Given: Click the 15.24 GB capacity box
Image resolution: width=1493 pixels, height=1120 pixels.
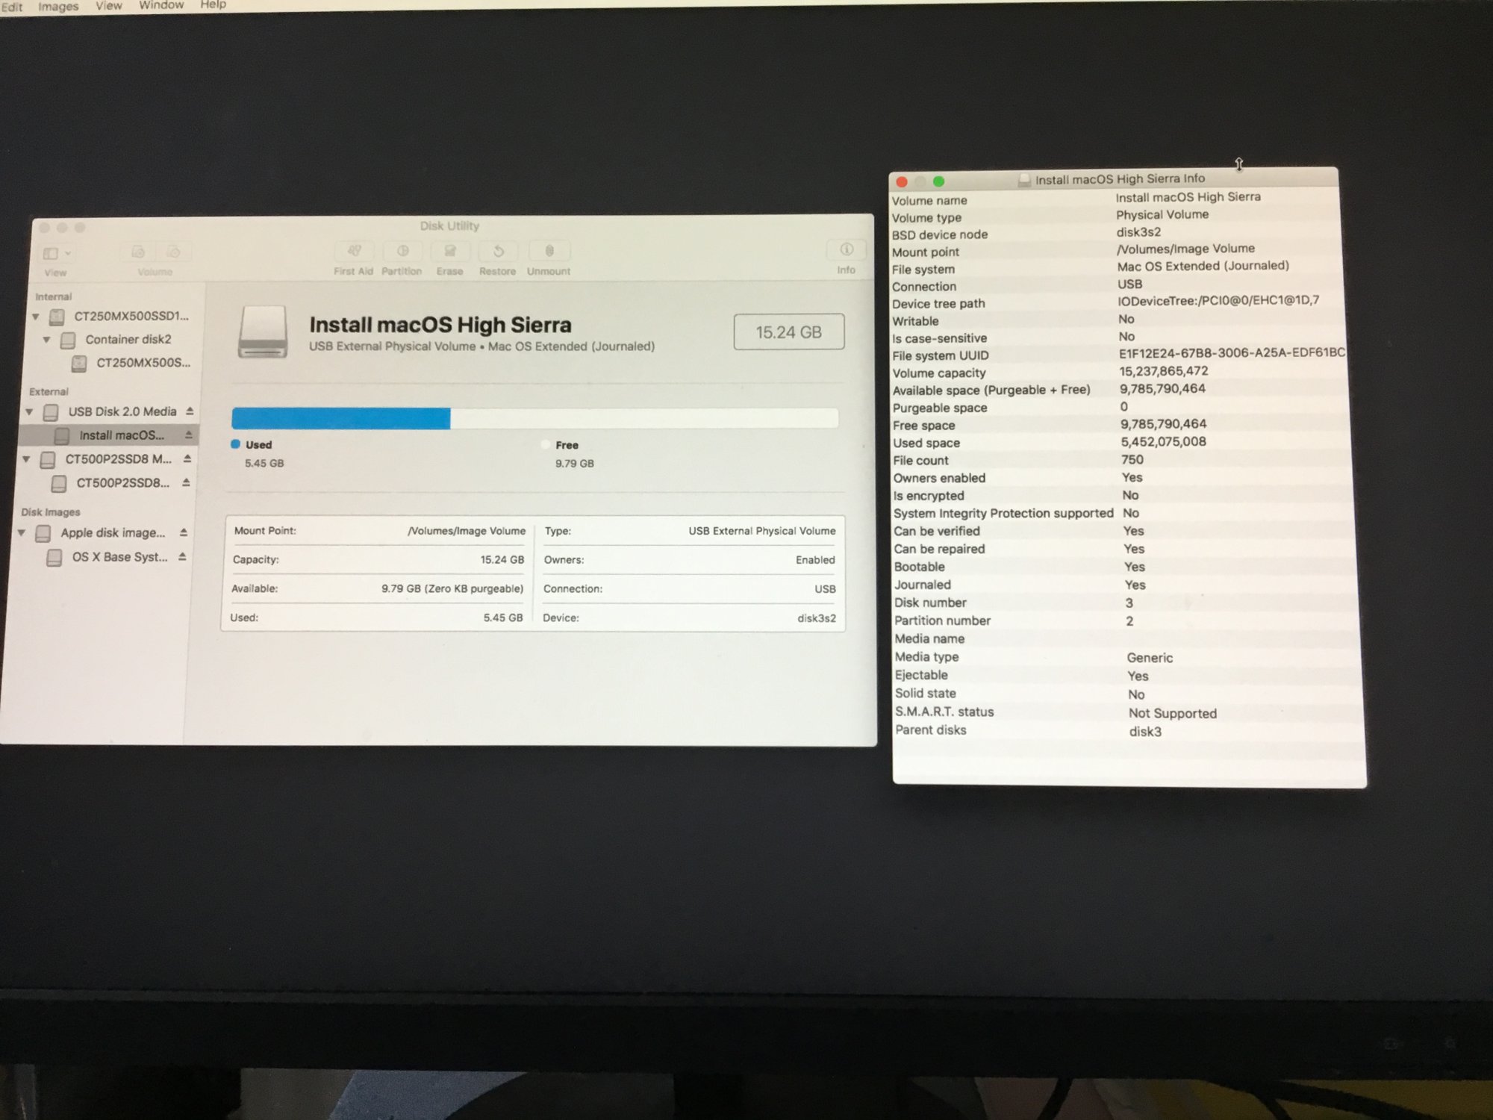Looking at the screenshot, I should [x=789, y=332].
